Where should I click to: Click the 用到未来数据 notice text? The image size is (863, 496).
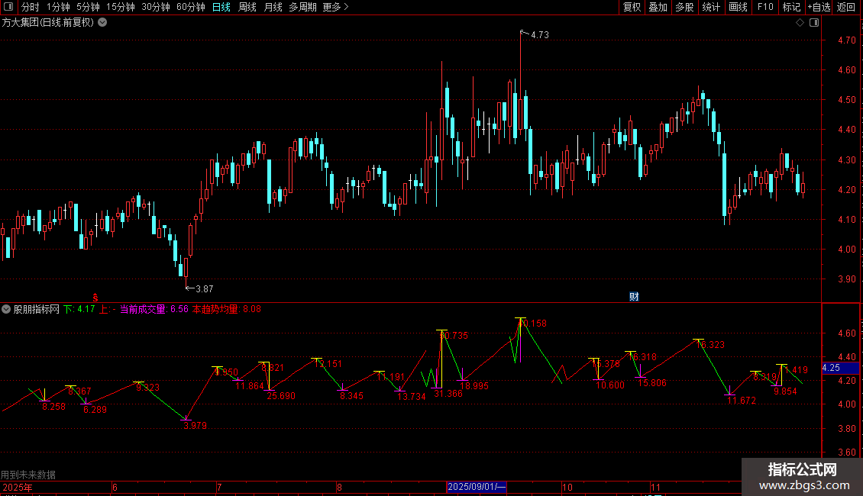tap(28, 475)
